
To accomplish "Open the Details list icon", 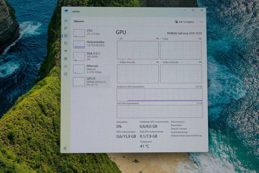I will pos(66,66).
